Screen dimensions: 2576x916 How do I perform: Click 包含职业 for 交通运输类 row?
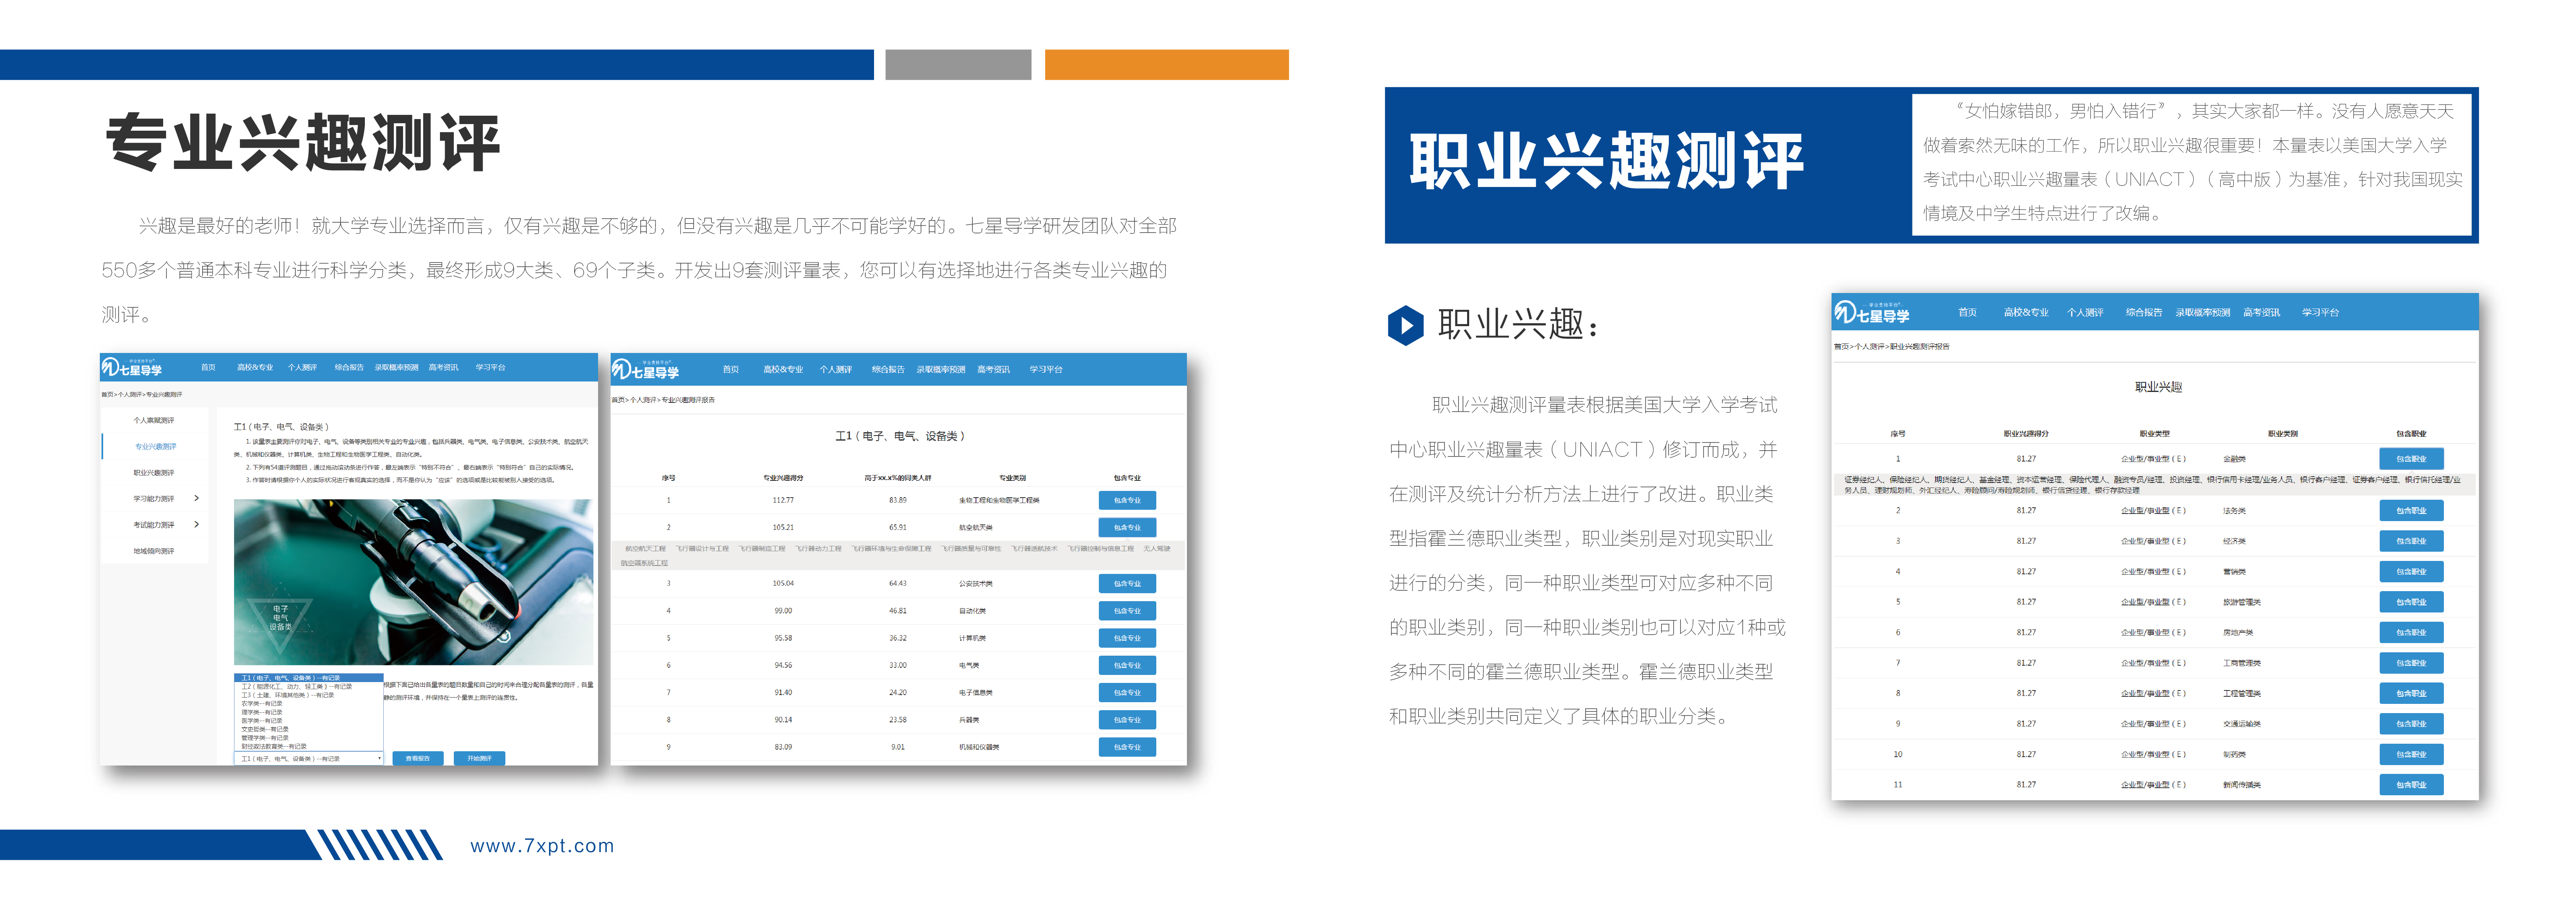[x=2411, y=724]
